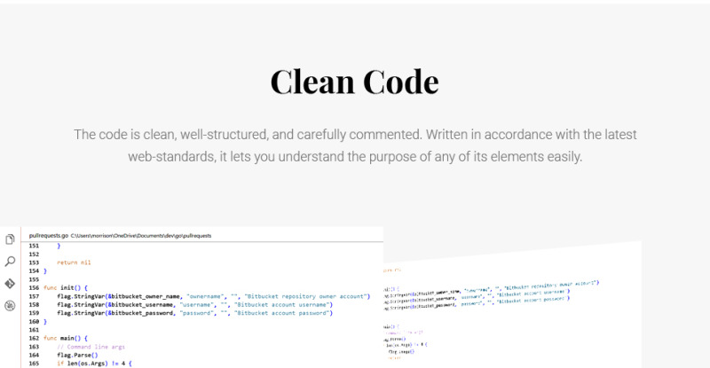Click the "return nil" statement
Viewport: 710px width, 368px height.
pos(74,262)
